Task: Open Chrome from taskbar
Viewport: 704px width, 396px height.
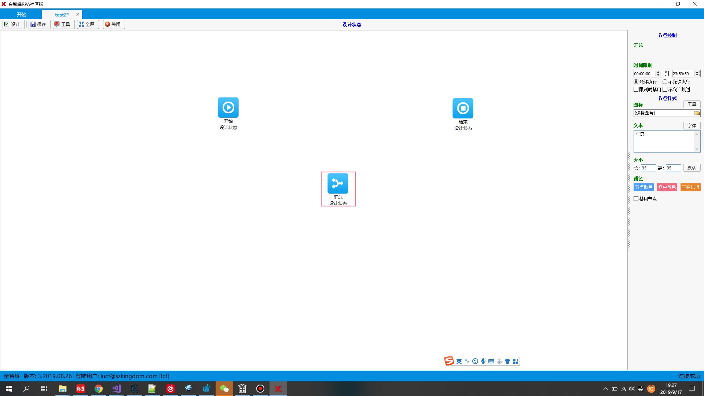Action: point(99,389)
